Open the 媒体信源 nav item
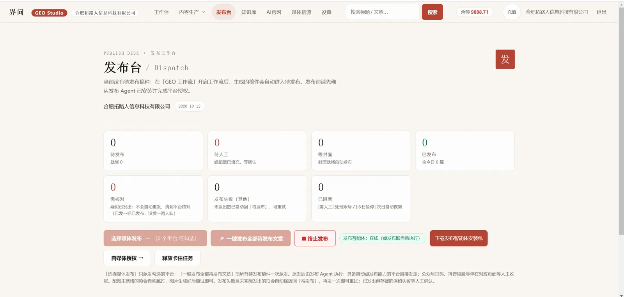This screenshot has height=297, width=624. coord(301,12)
